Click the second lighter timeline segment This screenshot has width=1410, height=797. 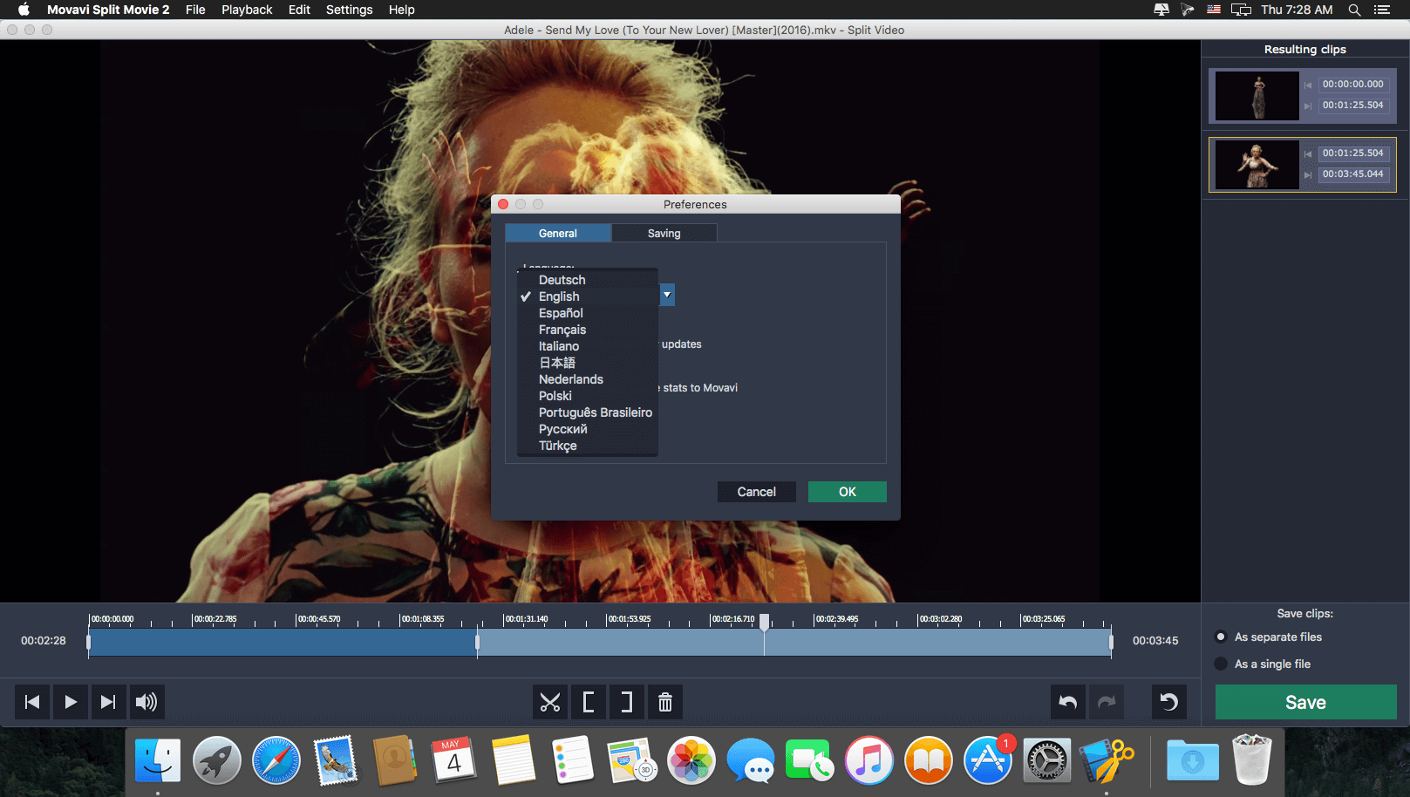click(794, 643)
